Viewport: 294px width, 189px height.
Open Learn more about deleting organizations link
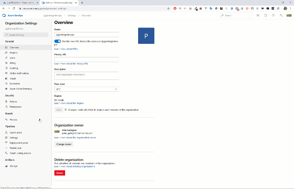tap(75, 167)
